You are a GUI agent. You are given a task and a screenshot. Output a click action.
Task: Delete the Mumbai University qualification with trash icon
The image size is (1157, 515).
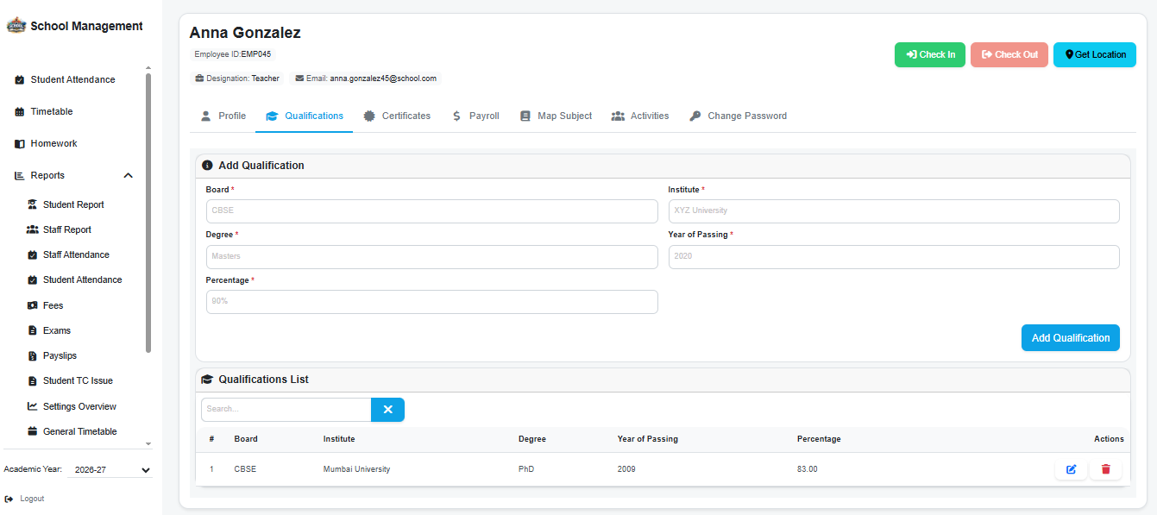1105,469
